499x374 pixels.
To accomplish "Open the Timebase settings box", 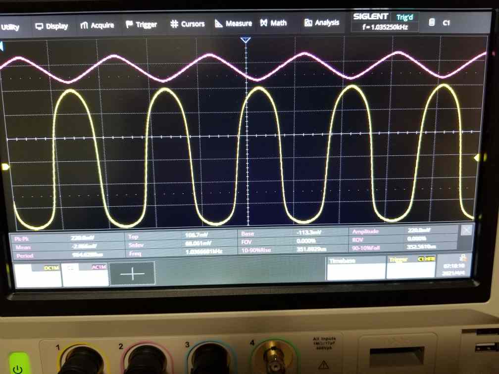I will pos(355,270).
